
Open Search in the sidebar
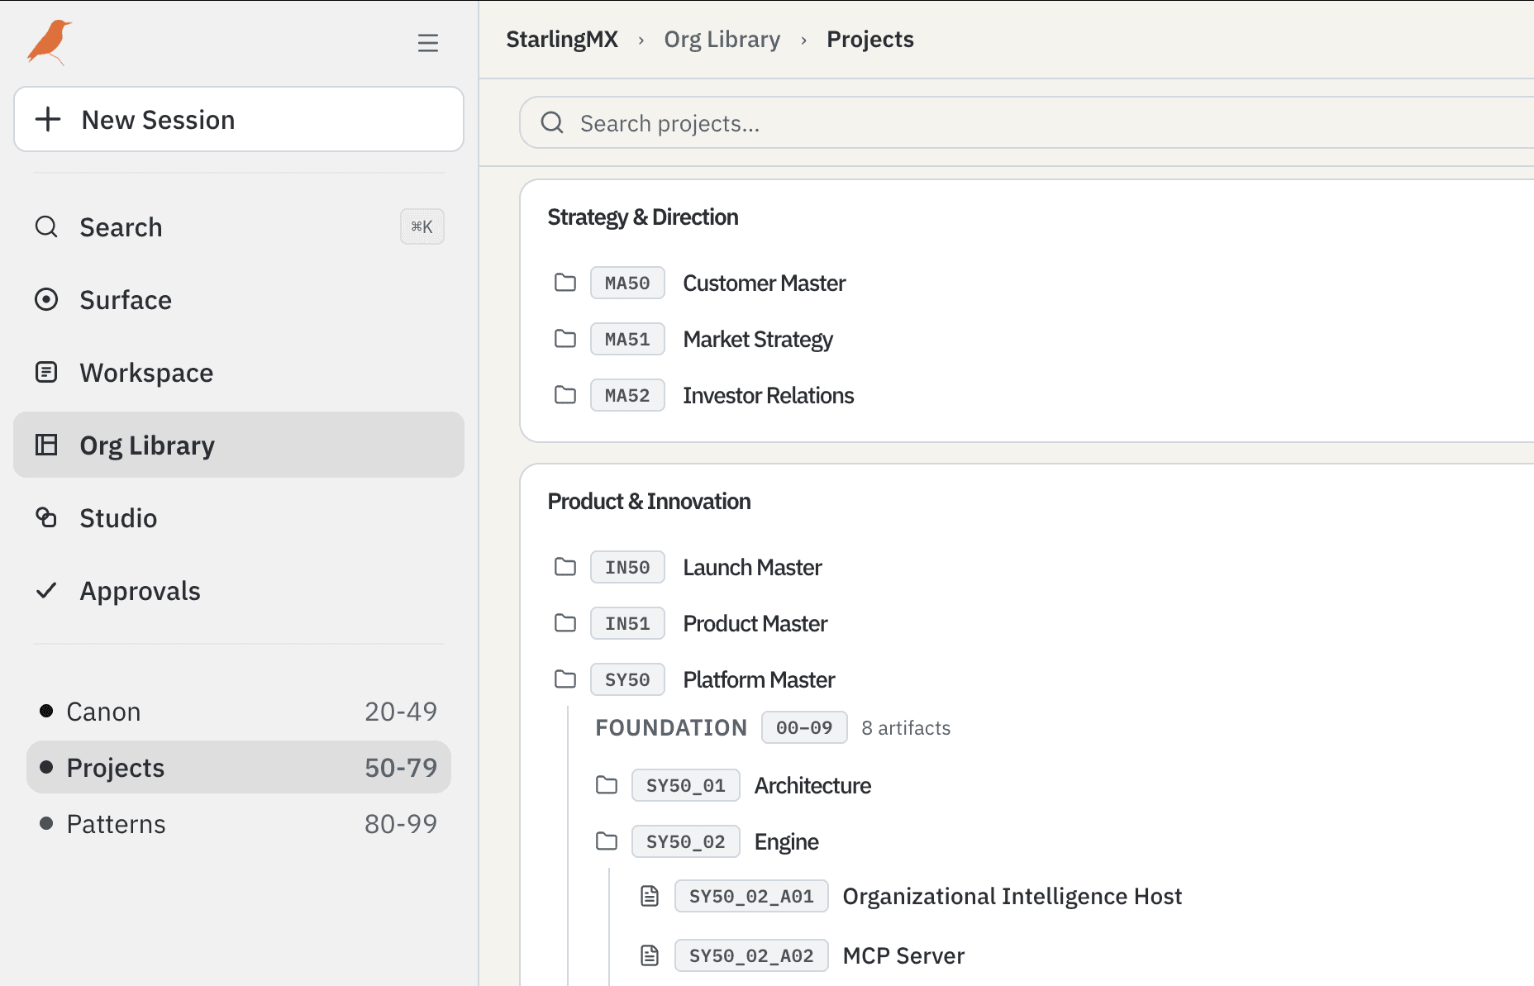239,226
